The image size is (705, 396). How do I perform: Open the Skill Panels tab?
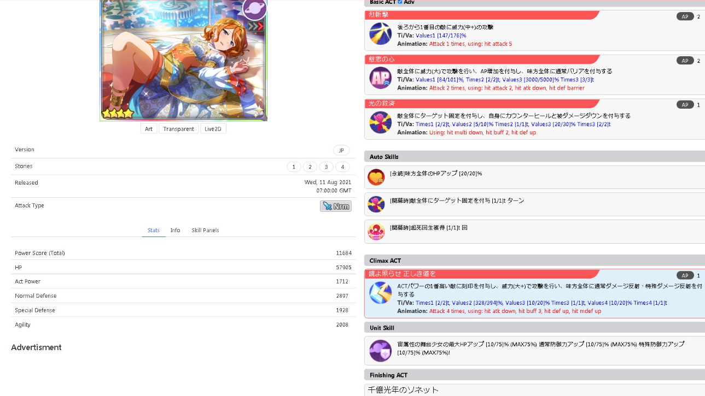205,230
